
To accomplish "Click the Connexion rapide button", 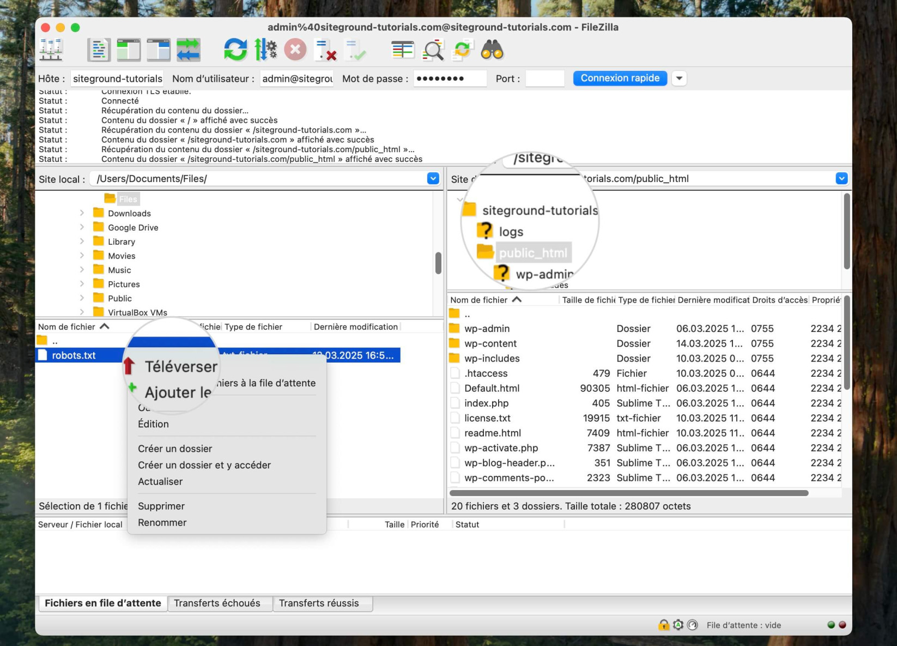I will click(x=620, y=78).
